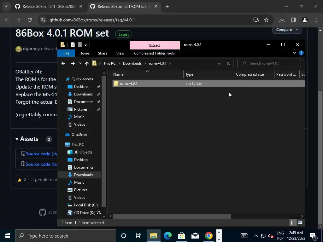
Task: Sort by the Name column header
Action: point(148,74)
